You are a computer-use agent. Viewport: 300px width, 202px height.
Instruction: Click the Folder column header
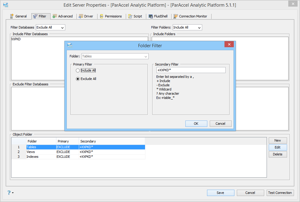pos(41,141)
